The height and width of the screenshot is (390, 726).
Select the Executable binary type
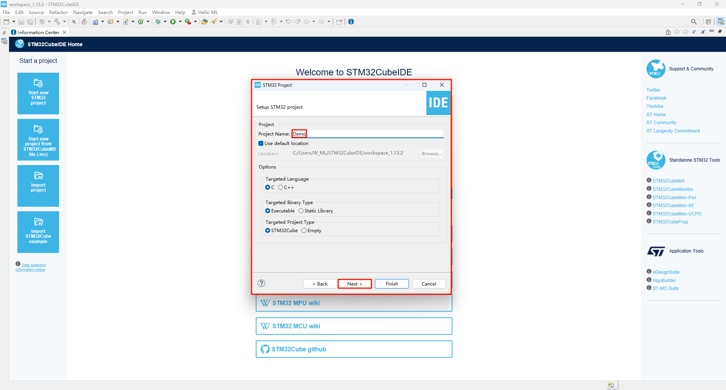268,211
